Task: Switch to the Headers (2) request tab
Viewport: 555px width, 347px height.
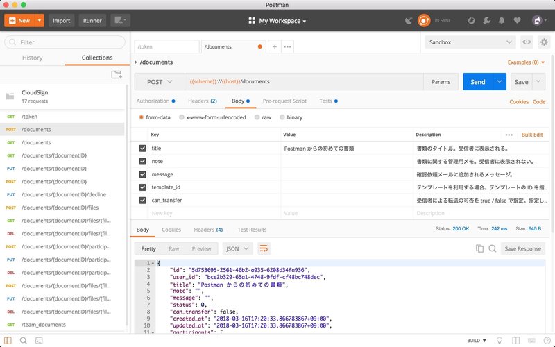Action: [x=202, y=101]
